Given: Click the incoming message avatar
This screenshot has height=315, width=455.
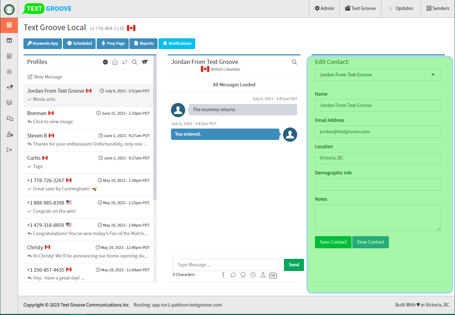Looking at the screenshot, I should [178, 110].
